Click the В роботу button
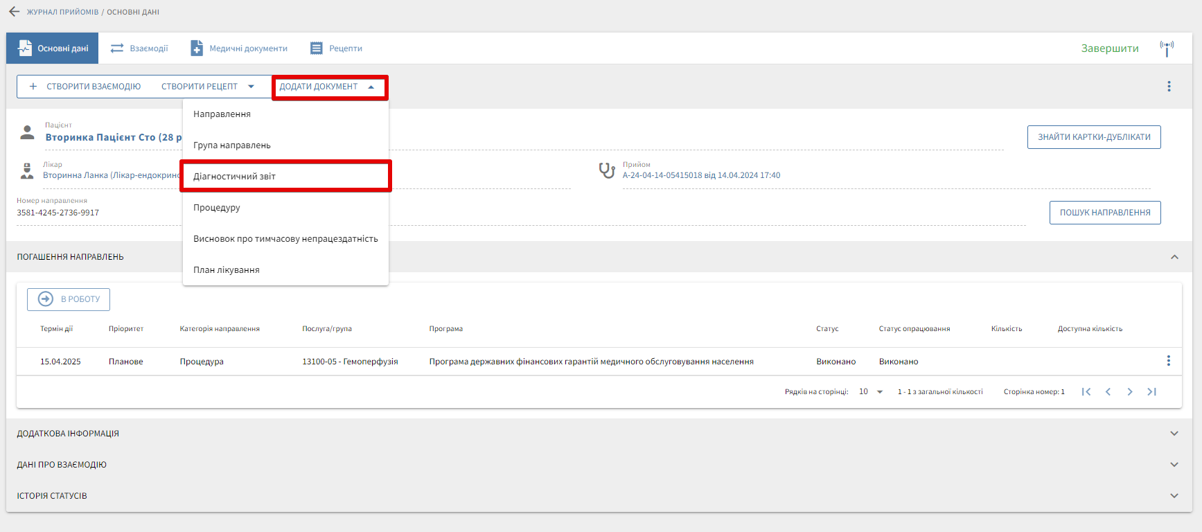 point(69,299)
